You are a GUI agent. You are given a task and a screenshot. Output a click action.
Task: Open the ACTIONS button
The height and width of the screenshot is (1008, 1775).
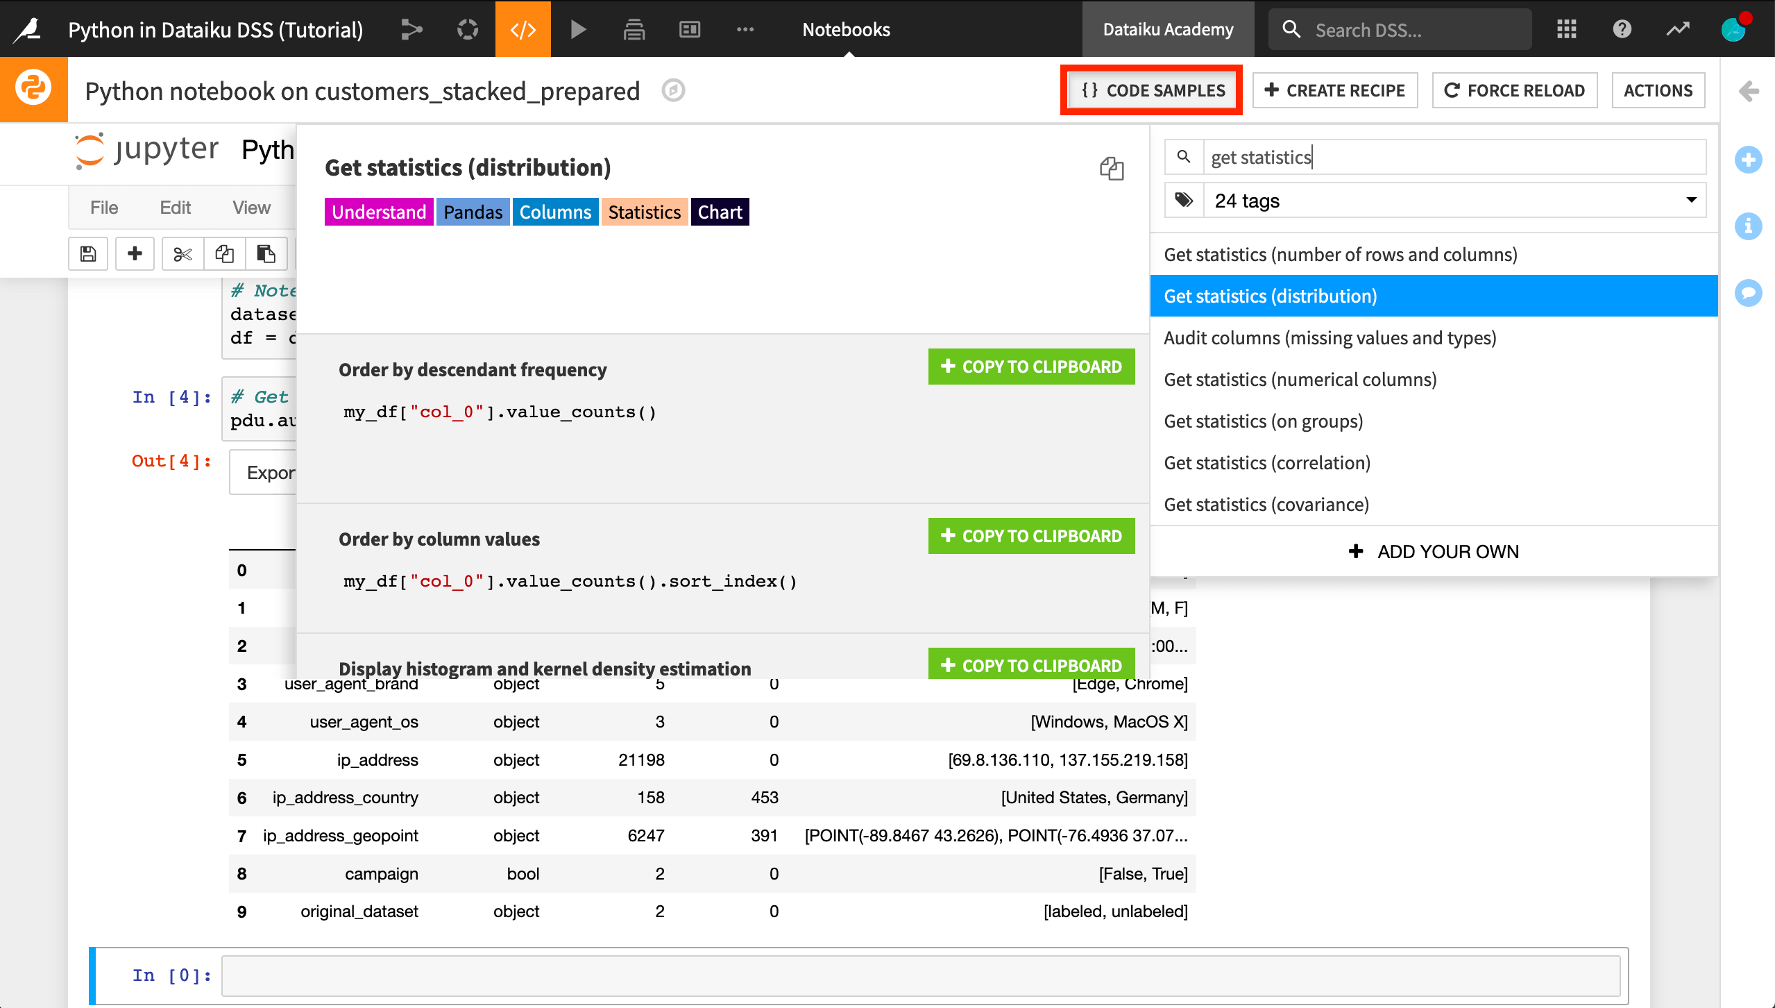(x=1658, y=90)
